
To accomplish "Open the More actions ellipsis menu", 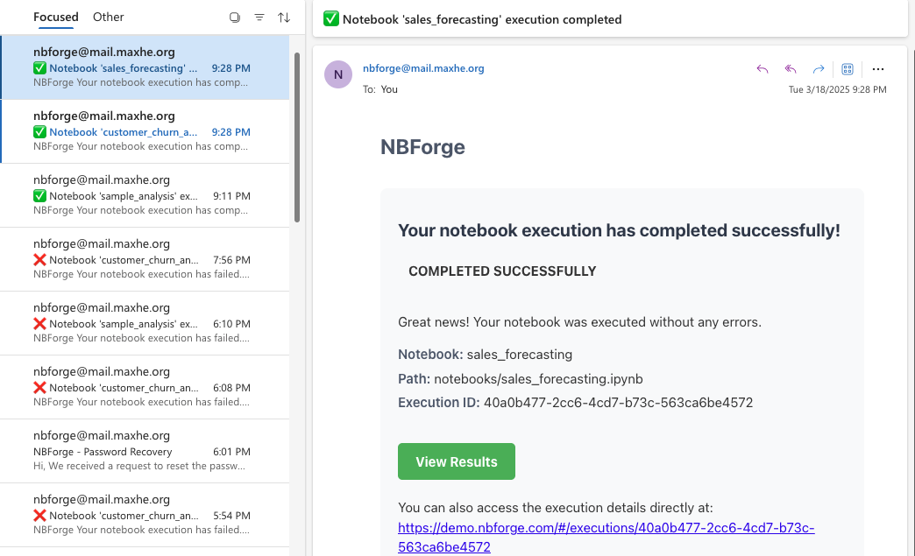I will point(878,69).
